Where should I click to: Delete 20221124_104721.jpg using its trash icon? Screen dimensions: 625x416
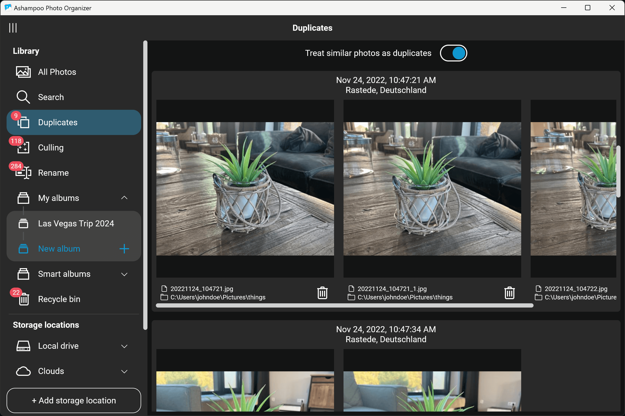(x=322, y=293)
